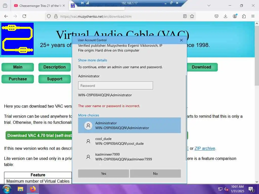This screenshot has height=194, width=259.
Task: Open the Pocket save icon
Action: pyautogui.click(x=217, y=16)
